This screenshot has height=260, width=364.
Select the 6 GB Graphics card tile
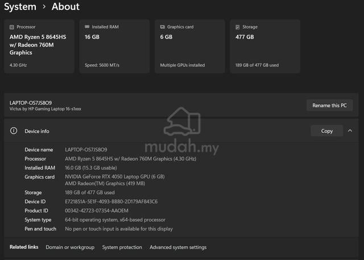[189, 47]
